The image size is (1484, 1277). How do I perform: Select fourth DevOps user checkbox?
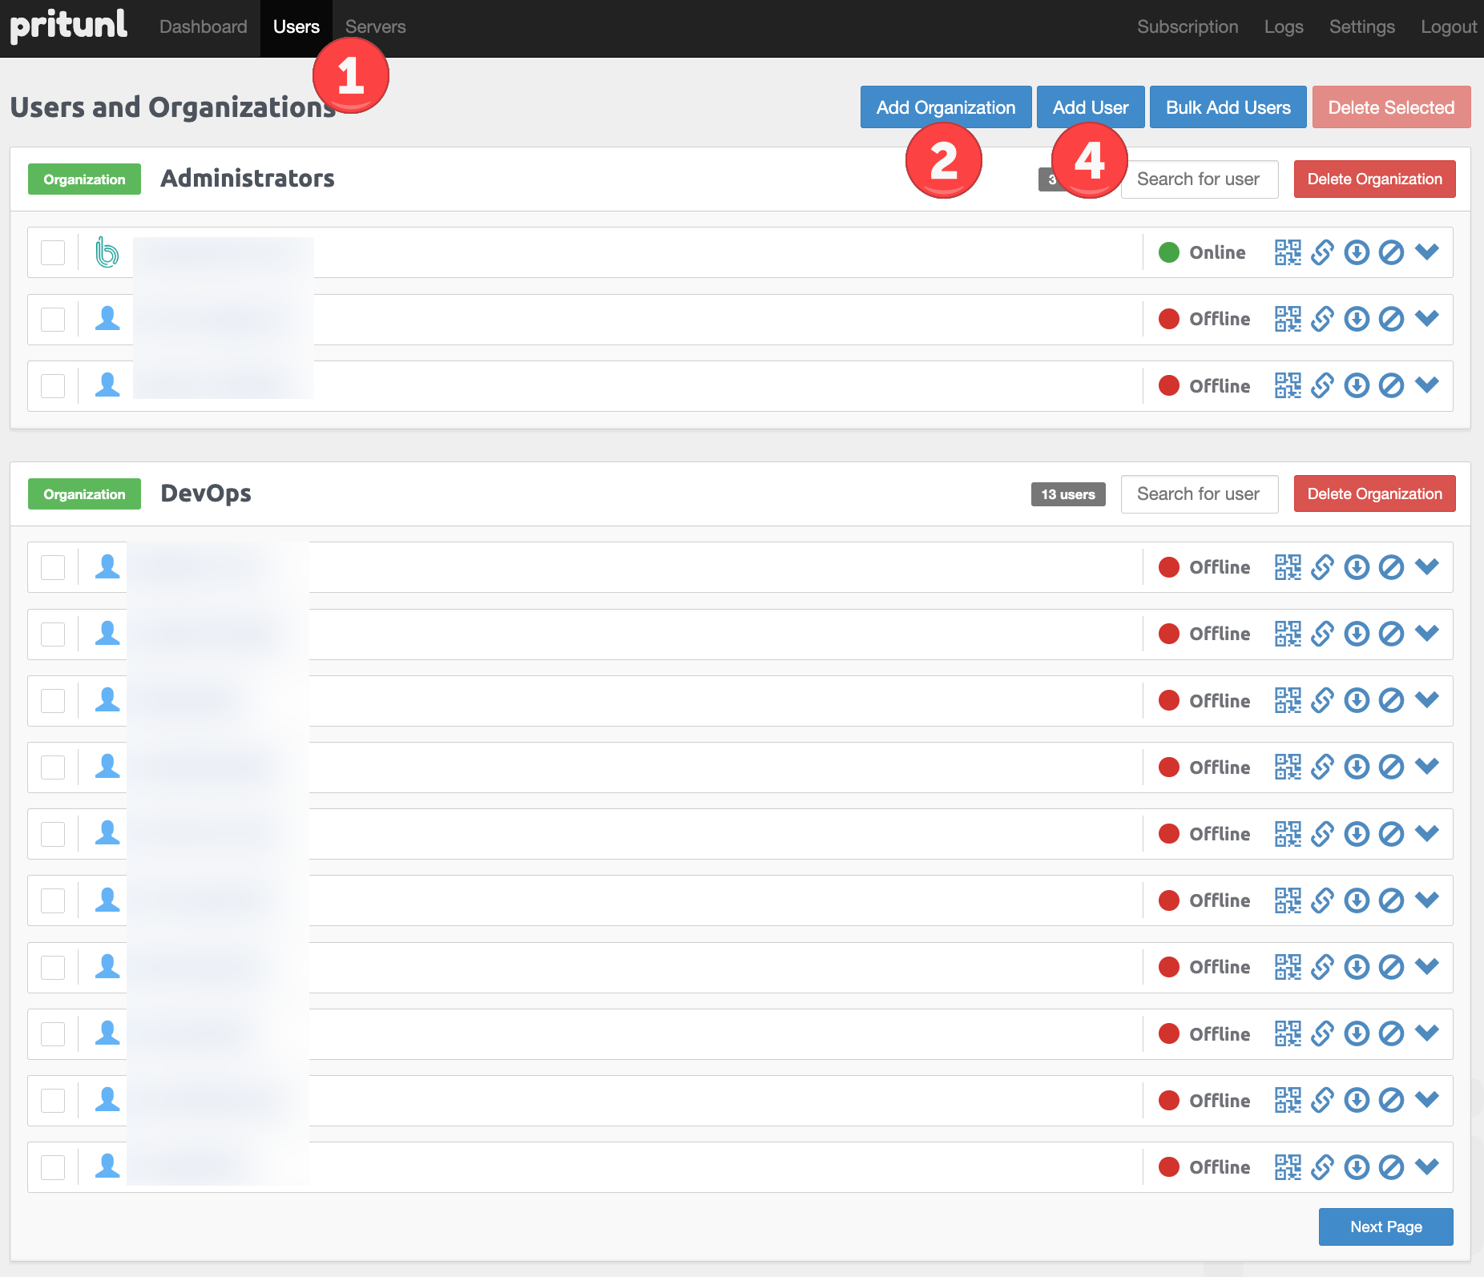53,767
